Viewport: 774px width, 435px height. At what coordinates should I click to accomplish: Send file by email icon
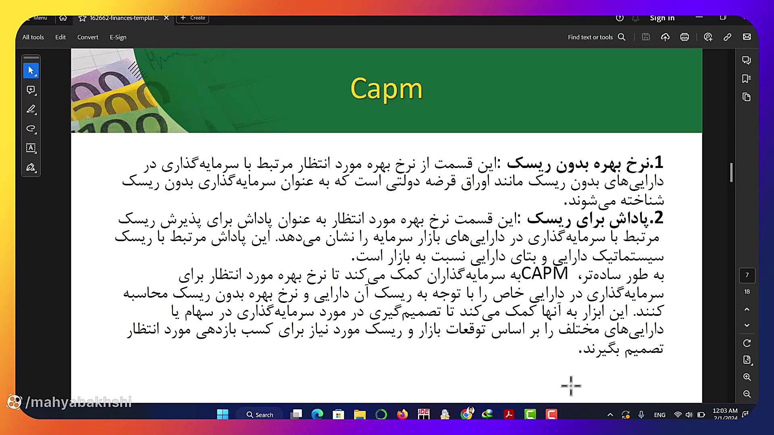[x=747, y=37]
